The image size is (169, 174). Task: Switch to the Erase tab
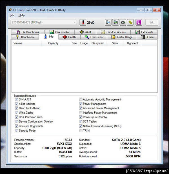pyautogui.click(x=147, y=37)
